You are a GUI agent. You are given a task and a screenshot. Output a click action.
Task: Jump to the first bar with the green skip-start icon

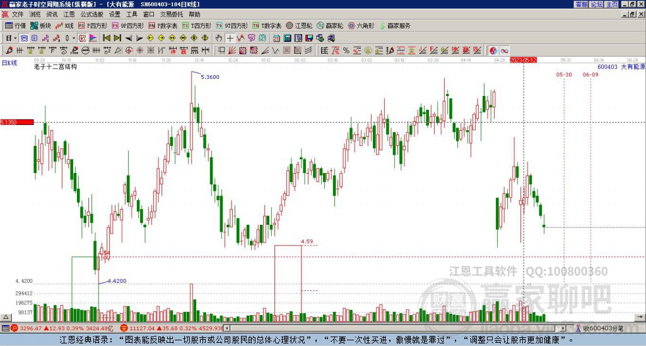(106, 39)
